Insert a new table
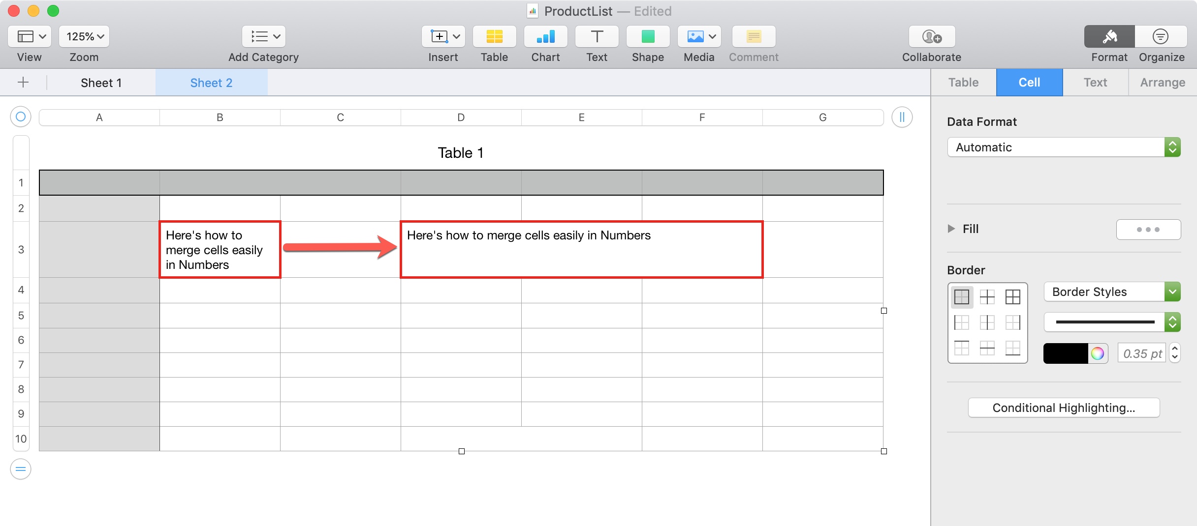This screenshot has width=1197, height=526. pyautogui.click(x=494, y=37)
